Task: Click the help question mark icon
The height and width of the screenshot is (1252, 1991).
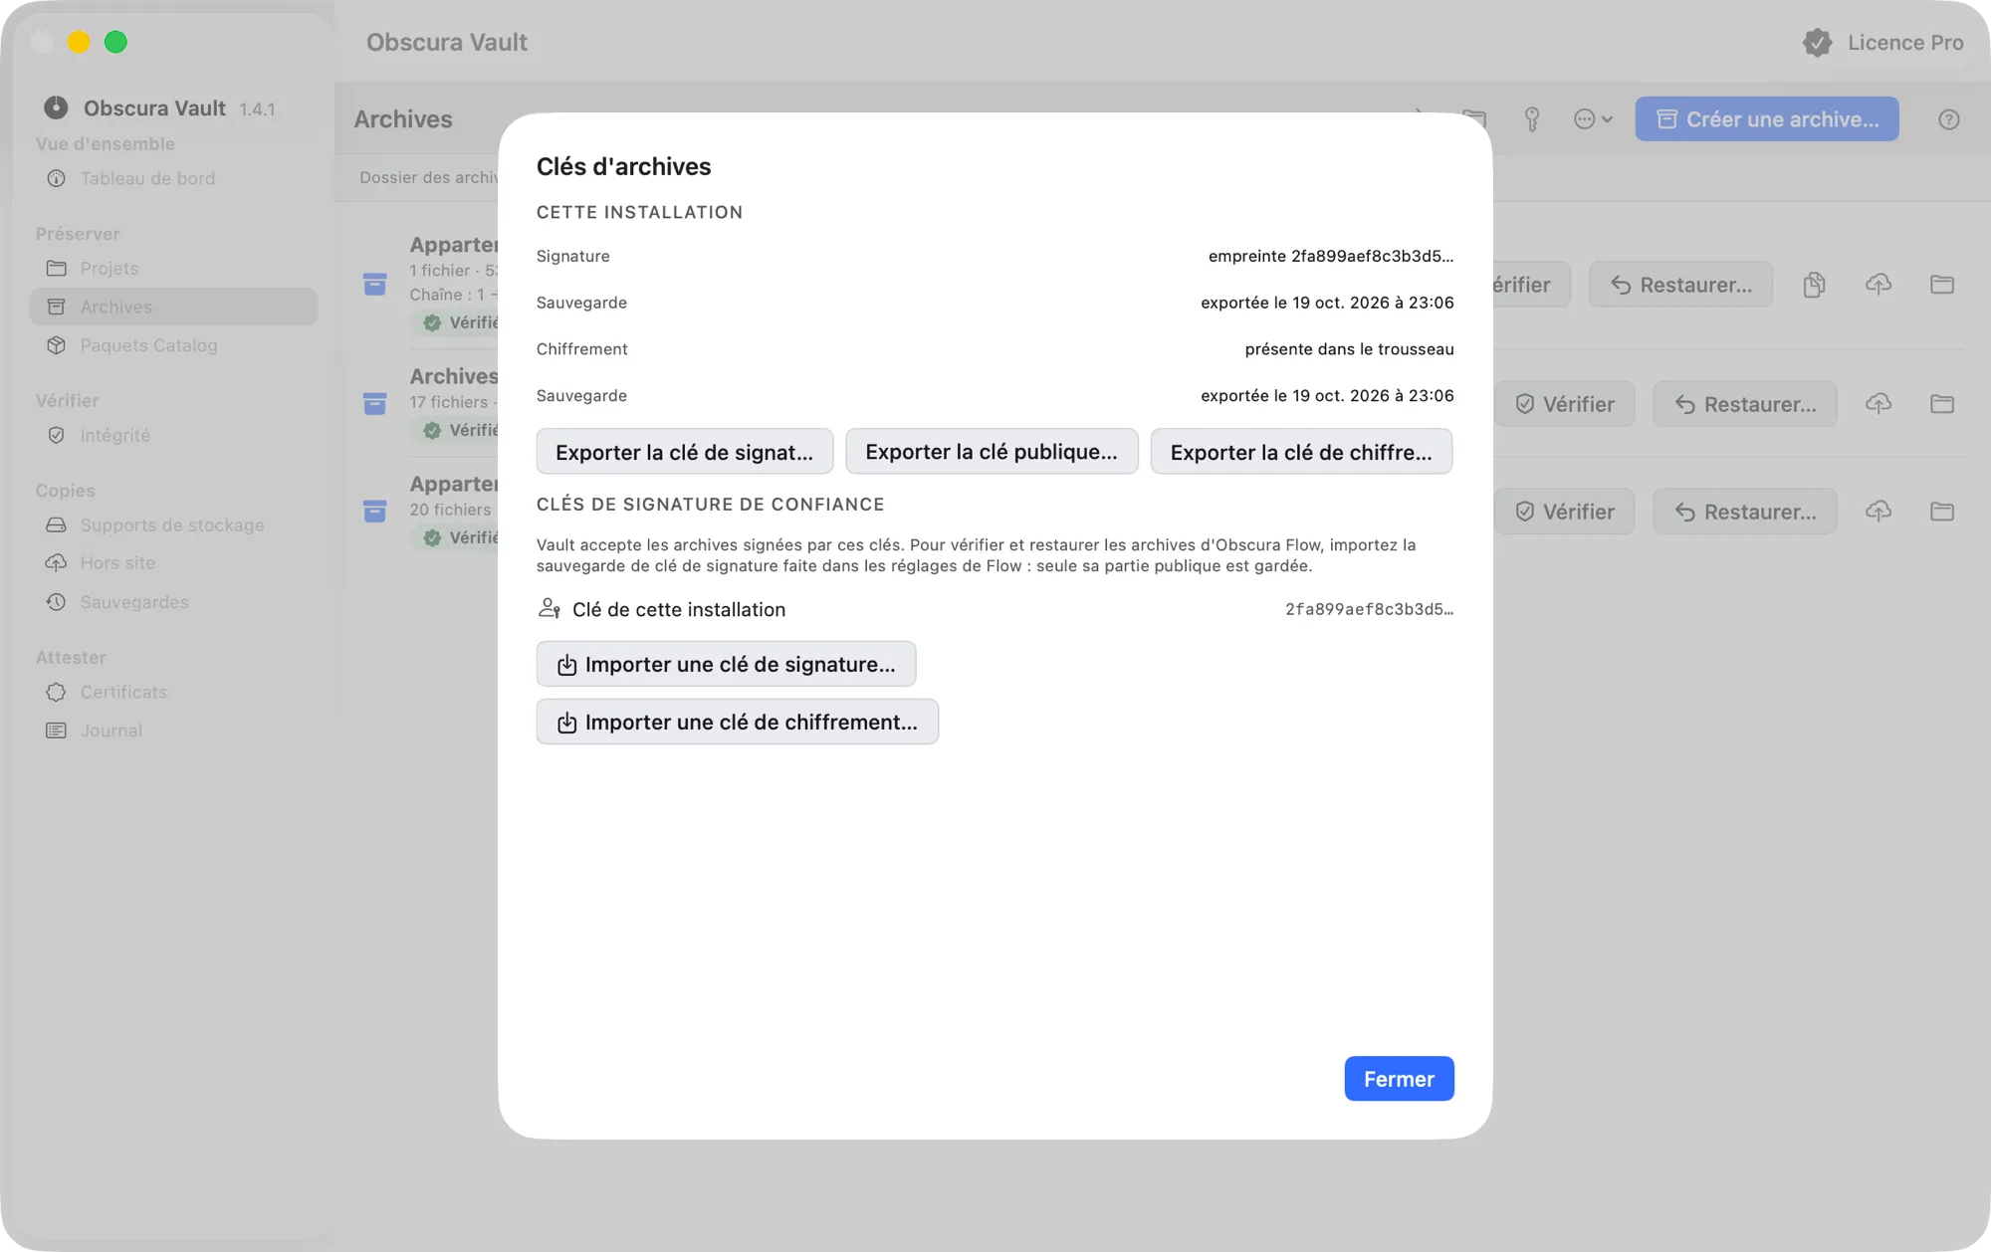Action: click(x=1948, y=119)
